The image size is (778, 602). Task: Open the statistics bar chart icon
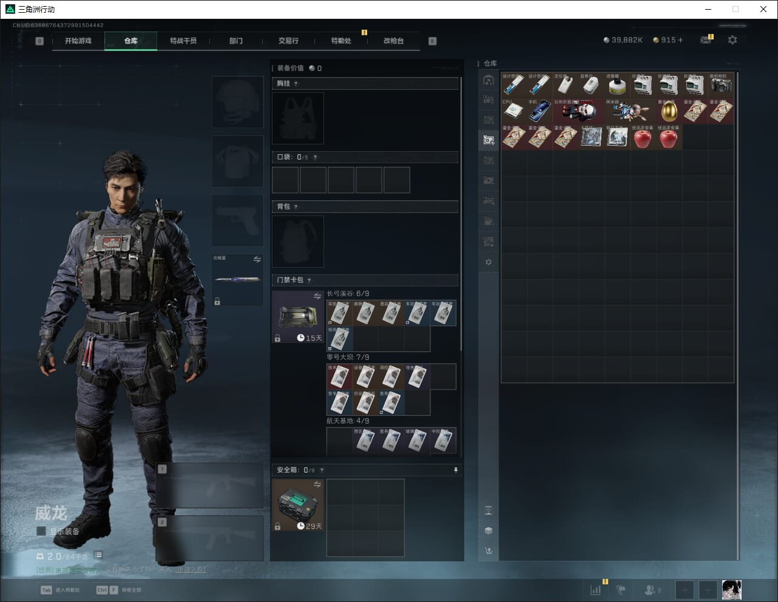tap(596, 590)
